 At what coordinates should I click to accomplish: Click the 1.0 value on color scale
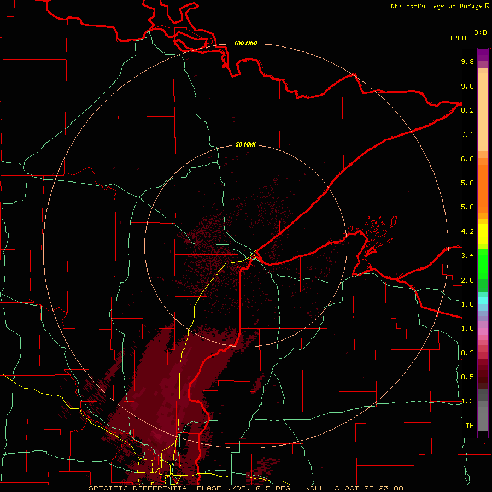click(x=467, y=329)
